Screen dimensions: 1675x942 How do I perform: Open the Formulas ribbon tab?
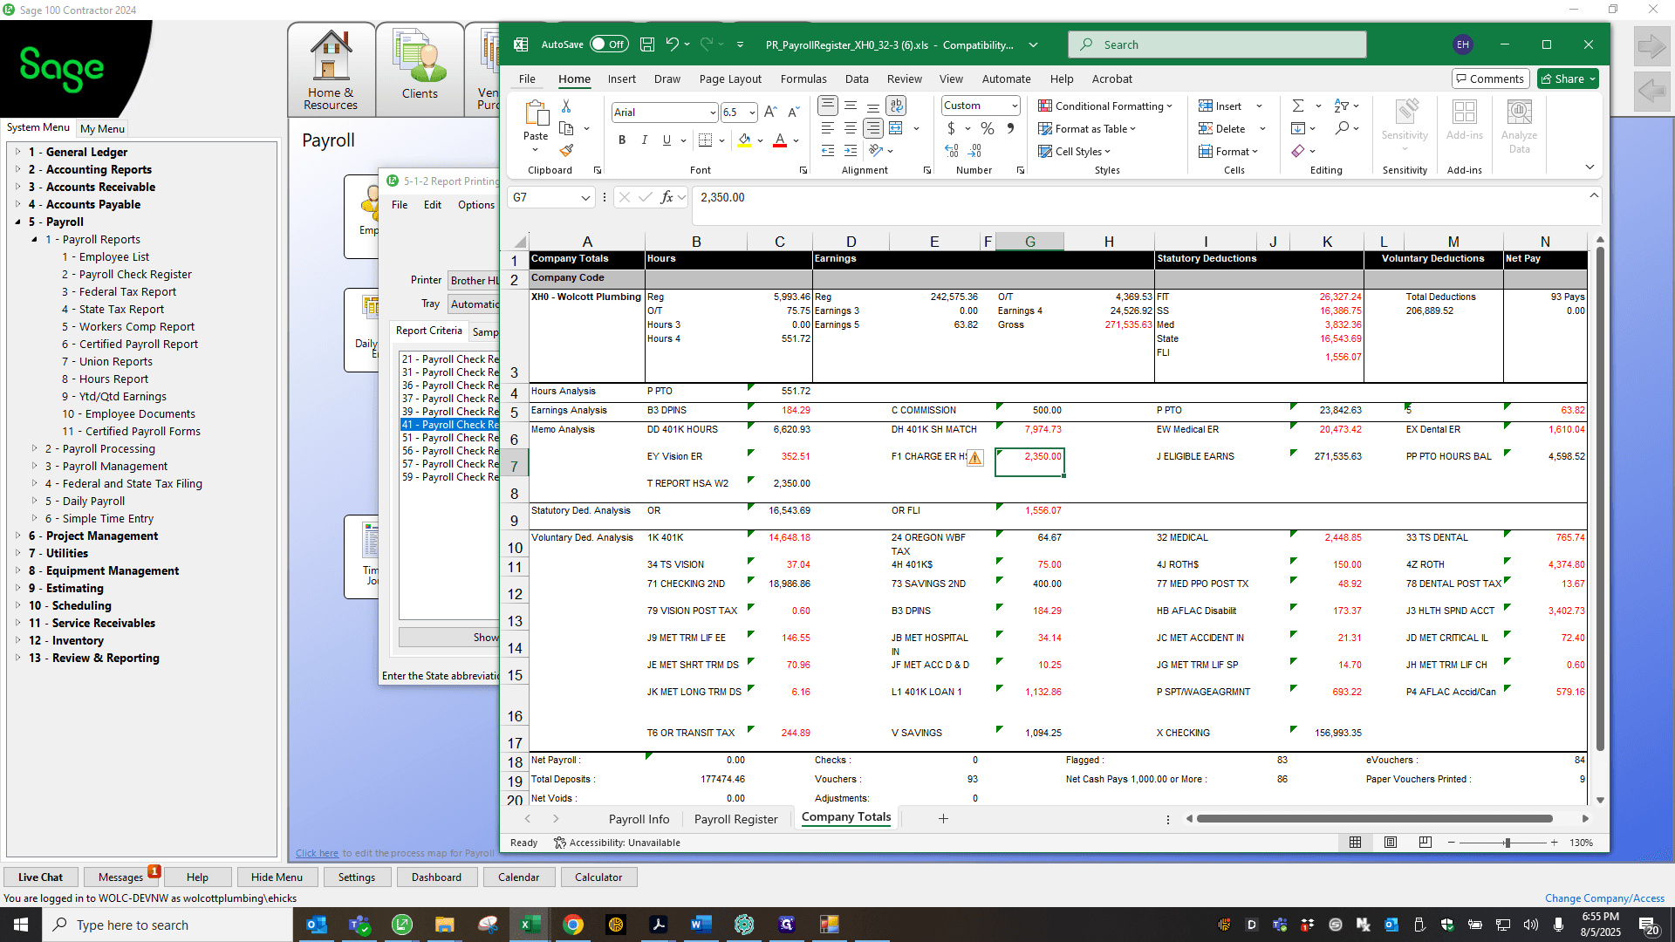tap(803, 78)
